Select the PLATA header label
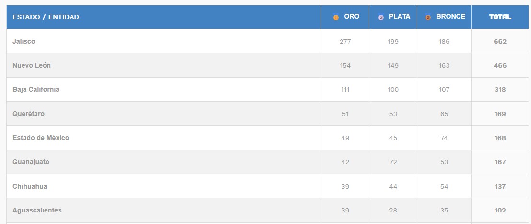531x224 pixels. 399,17
